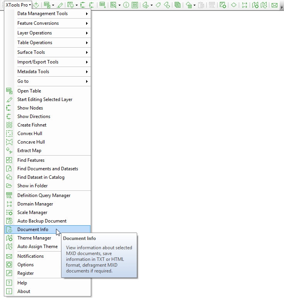The image size is (284, 298).
Task: Open the dropdown arrow left of Show Nodes icon
Action: click(x=77, y=5)
